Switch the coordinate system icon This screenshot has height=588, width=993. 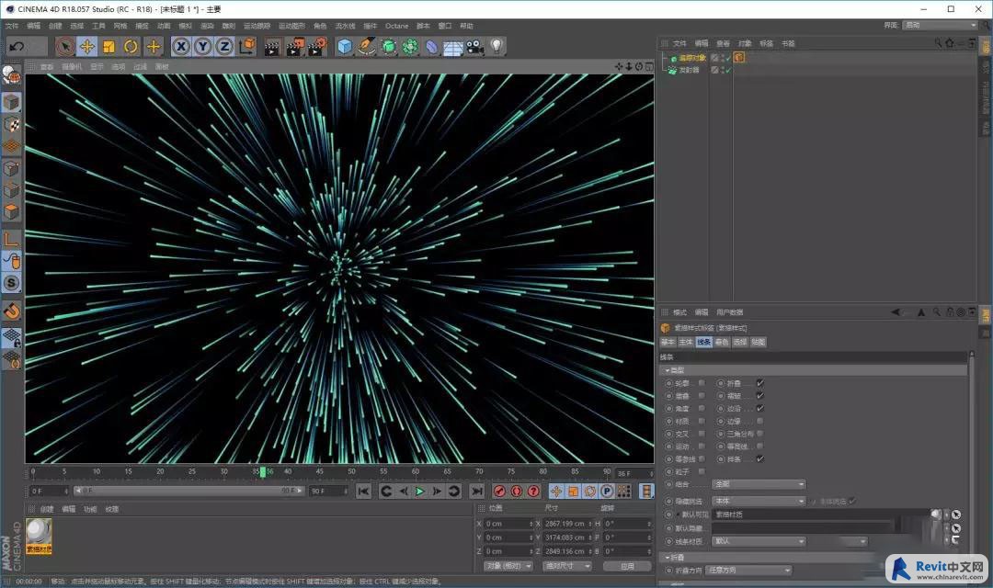pos(247,46)
